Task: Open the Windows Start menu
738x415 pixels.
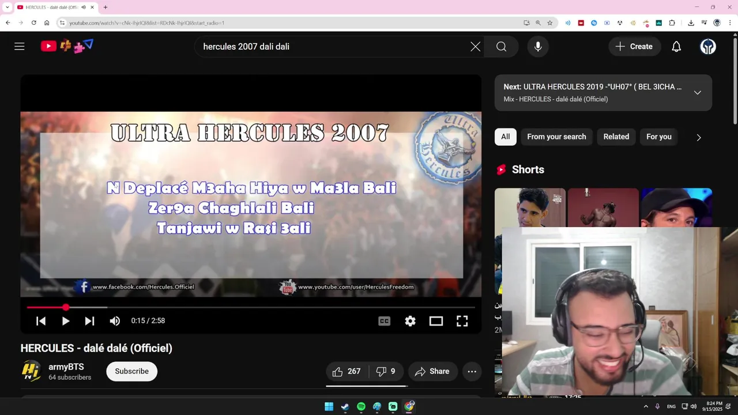Action: pos(329,407)
